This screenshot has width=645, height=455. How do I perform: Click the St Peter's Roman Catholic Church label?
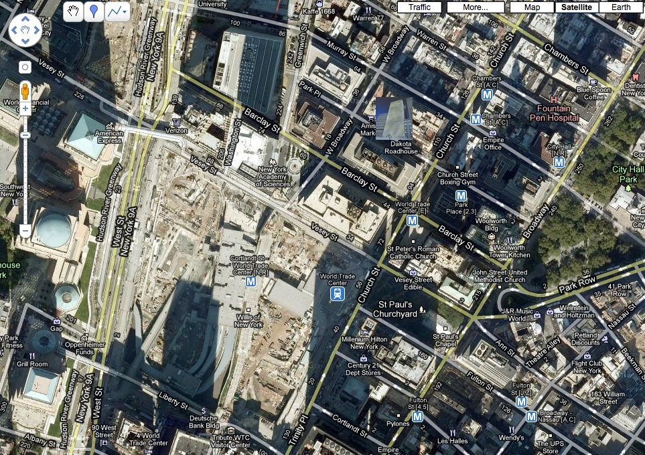(x=413, y=252)
